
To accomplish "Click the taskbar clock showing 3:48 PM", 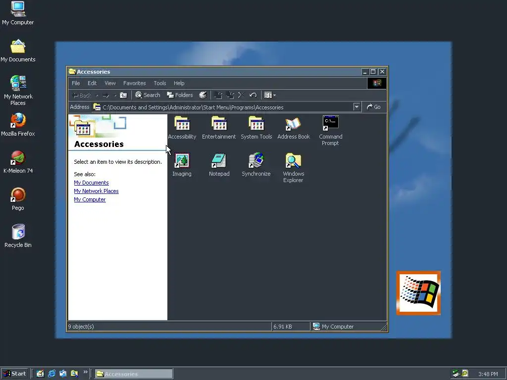I will [x=488, y=374].
